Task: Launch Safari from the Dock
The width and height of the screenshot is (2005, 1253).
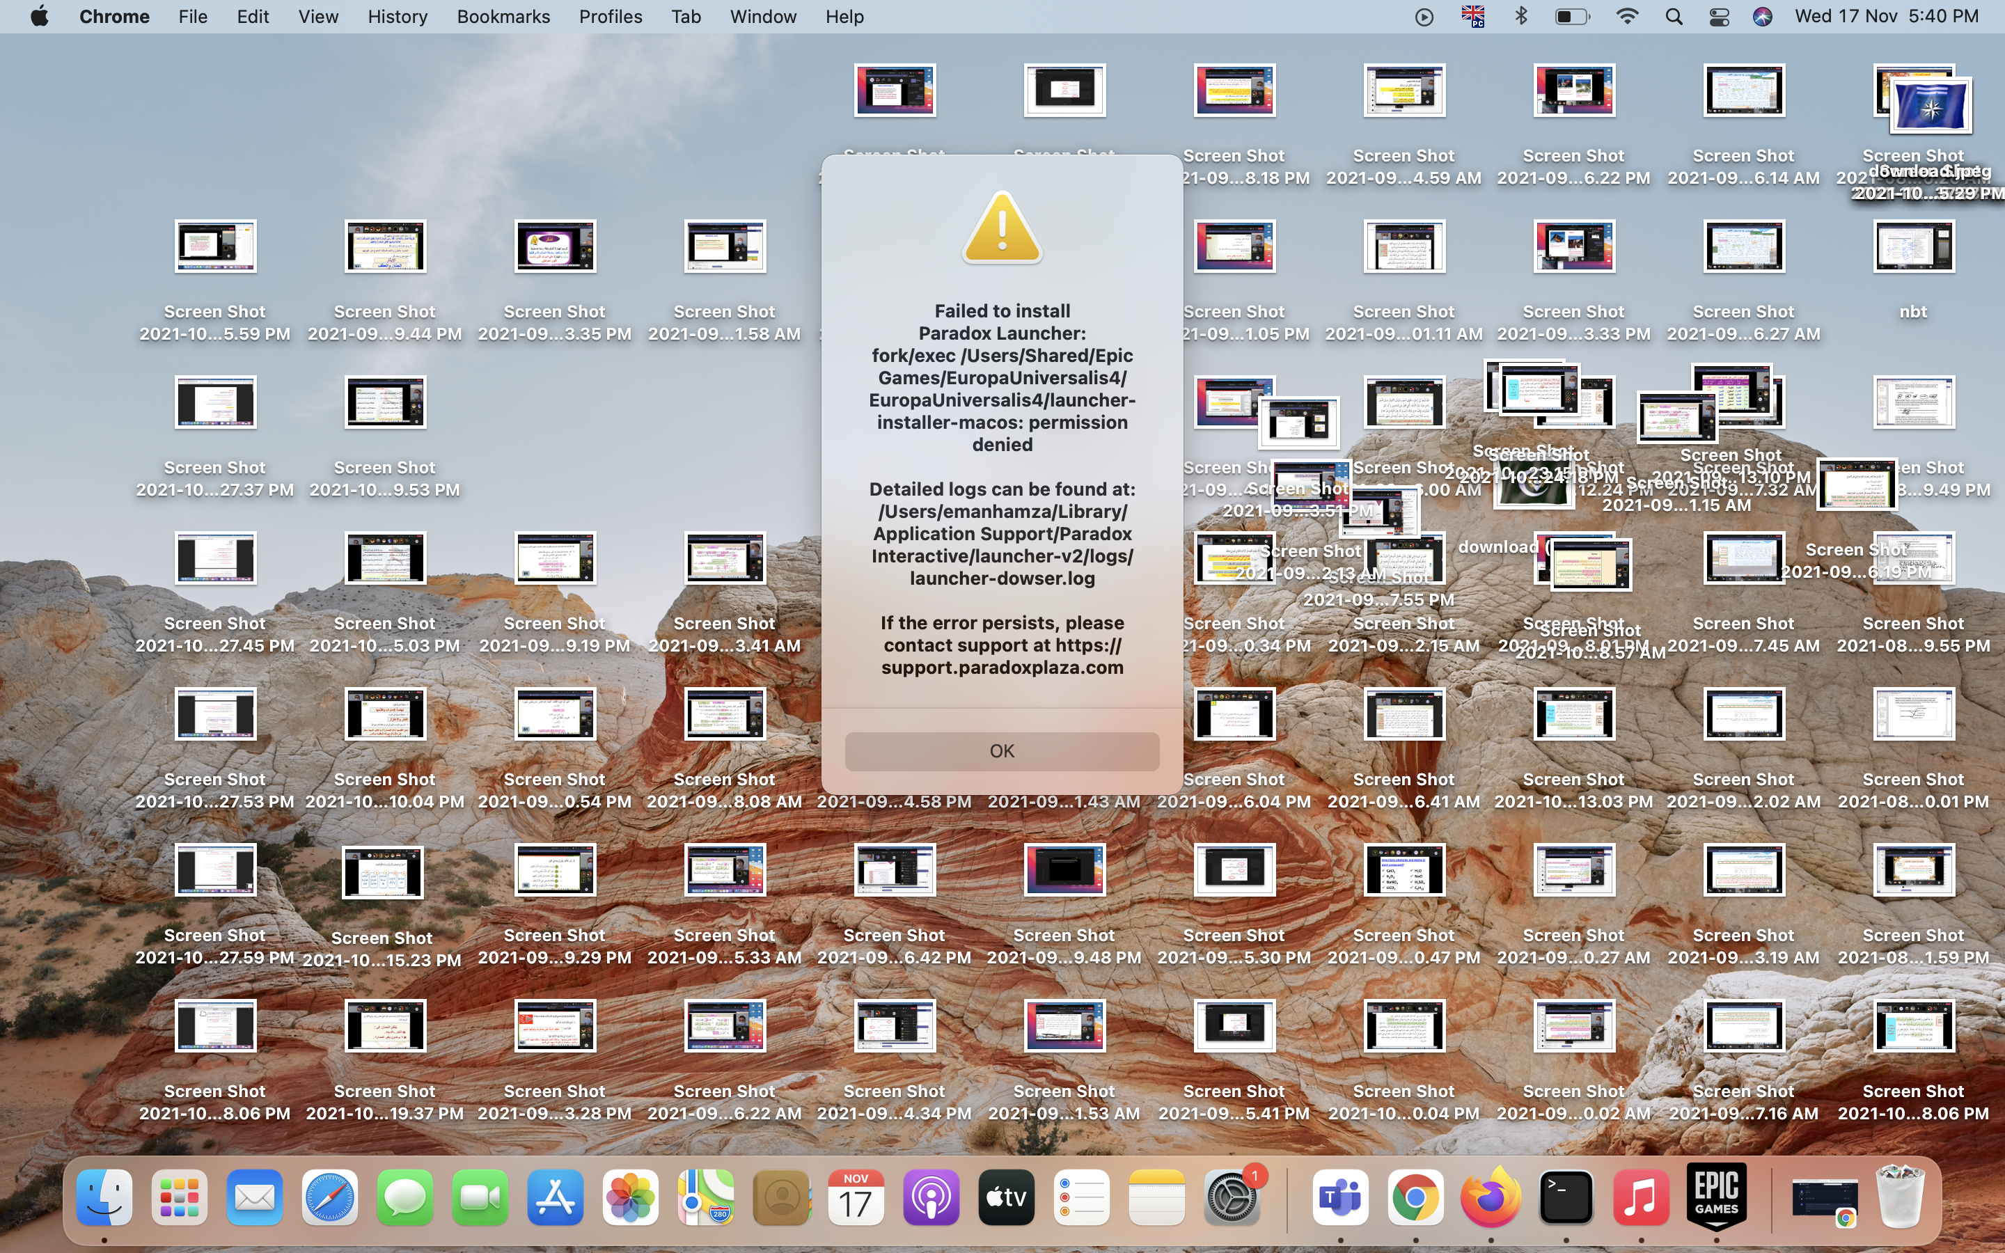Action: 330,1197
